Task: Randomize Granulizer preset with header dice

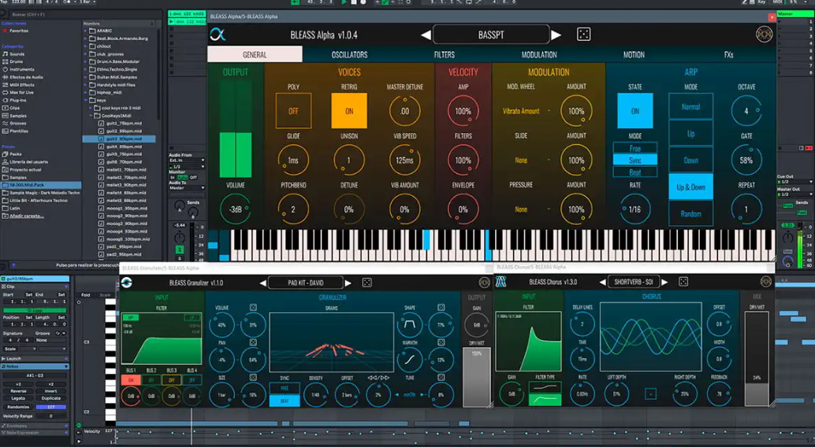Action: coord(367,283)
